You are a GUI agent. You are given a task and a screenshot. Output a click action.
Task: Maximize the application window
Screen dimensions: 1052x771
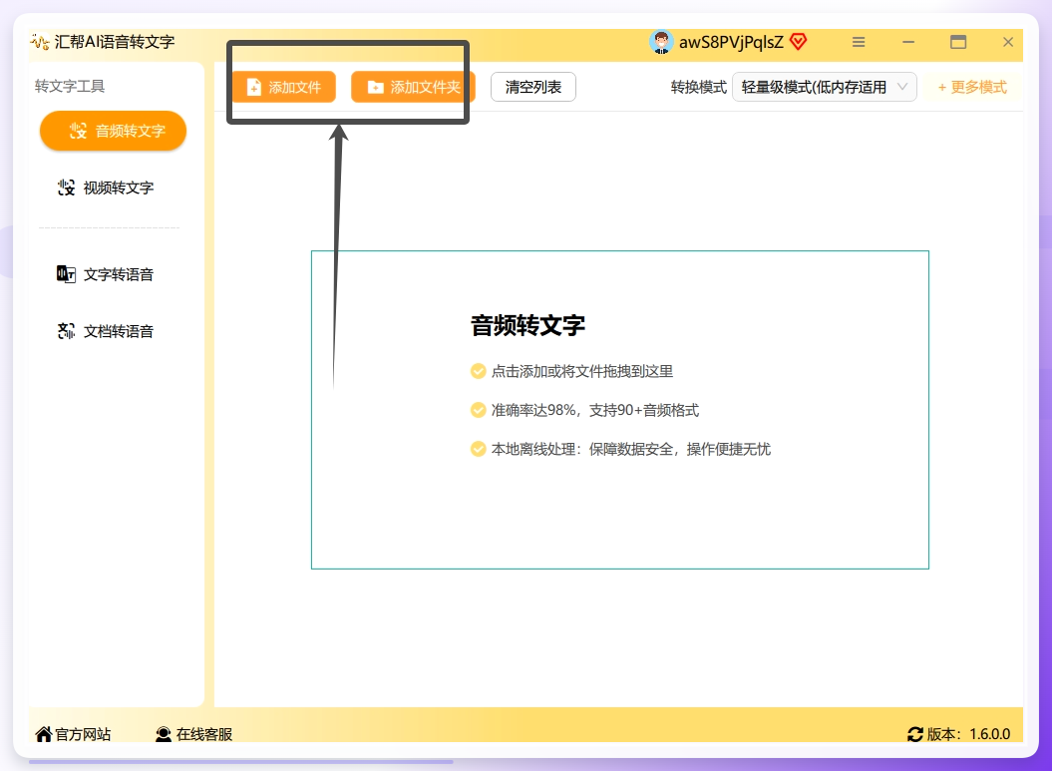(958, 42)
